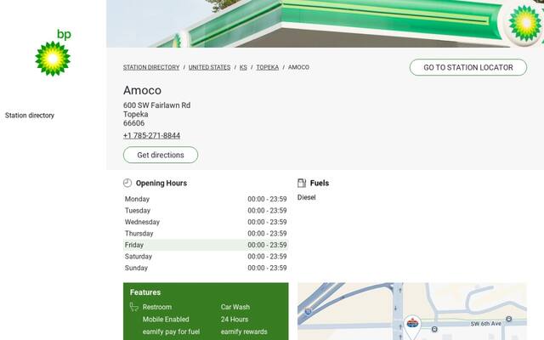Click the bp sunflower logo in sidebar

point(53,53)
